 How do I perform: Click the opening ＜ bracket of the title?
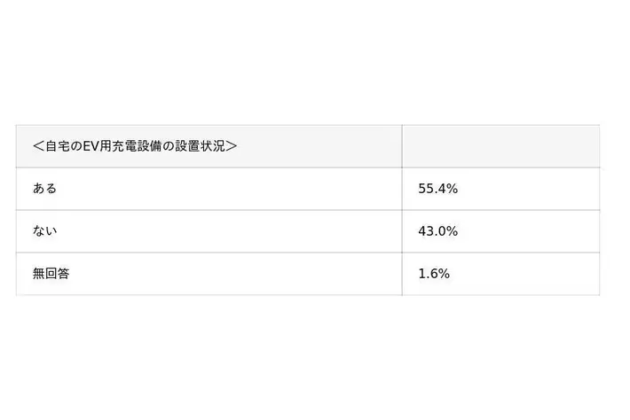click(38, 146)
